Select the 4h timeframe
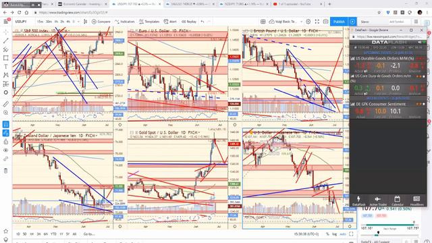This screenshot has height=243, width=432. [x=68, y=22]
